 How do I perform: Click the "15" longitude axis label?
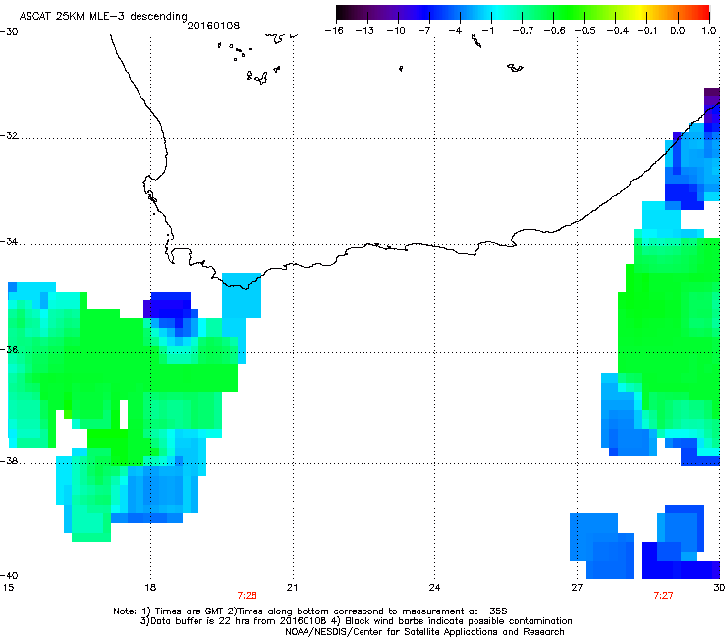tap(8, 588)
